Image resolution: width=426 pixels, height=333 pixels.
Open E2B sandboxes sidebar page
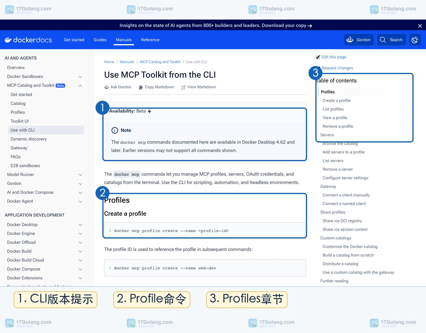point(25,166)
